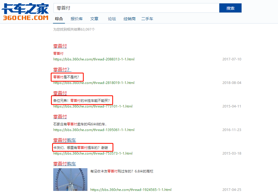The height and width of the screenshot is (196, 278).
Task: Open the 文章 tab
Action: click(x=94, y=19)
